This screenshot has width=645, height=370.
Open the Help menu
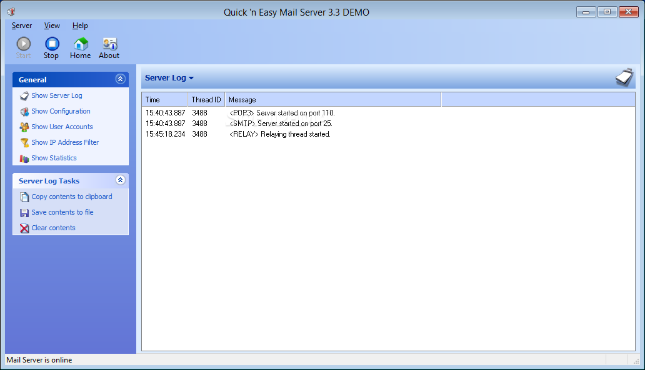80,26
